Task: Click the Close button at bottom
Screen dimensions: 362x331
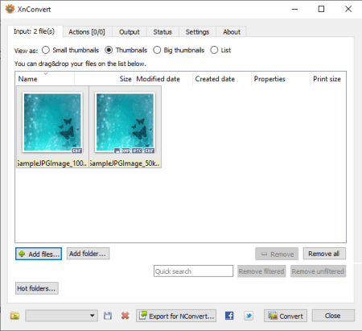Action: pyautogui.click(x=333, y=316)
